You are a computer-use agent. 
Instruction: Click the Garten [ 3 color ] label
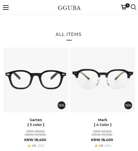coord(36,125)
